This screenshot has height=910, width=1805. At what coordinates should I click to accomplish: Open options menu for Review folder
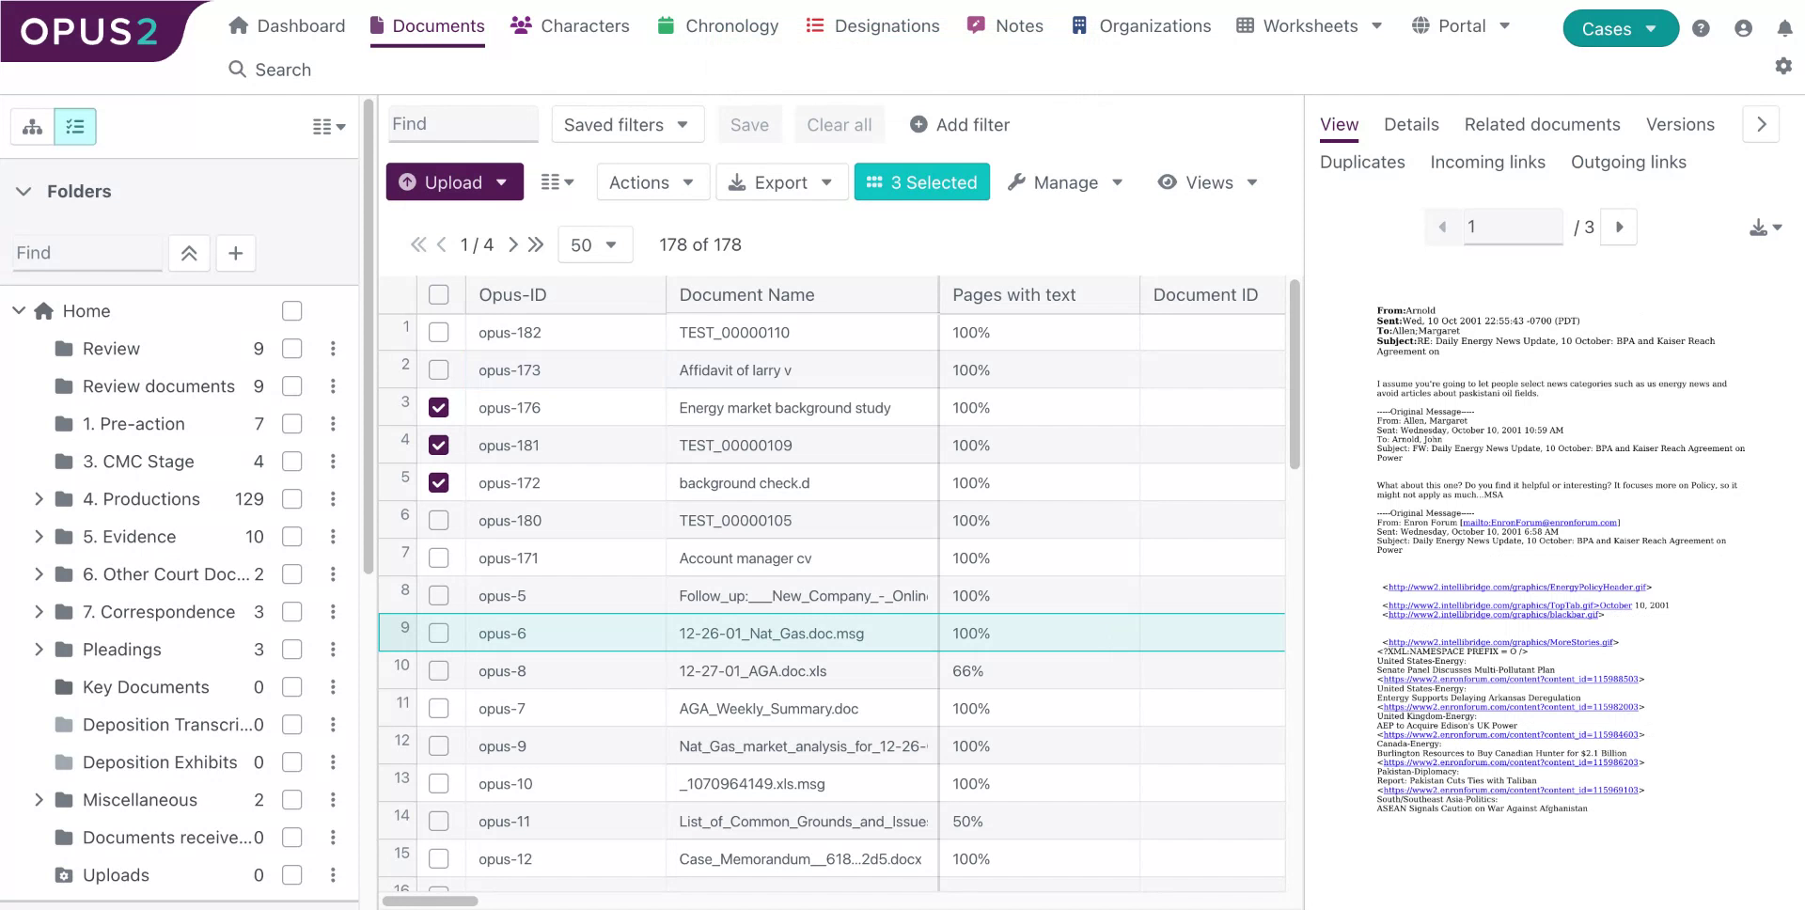tap(333, 349)
